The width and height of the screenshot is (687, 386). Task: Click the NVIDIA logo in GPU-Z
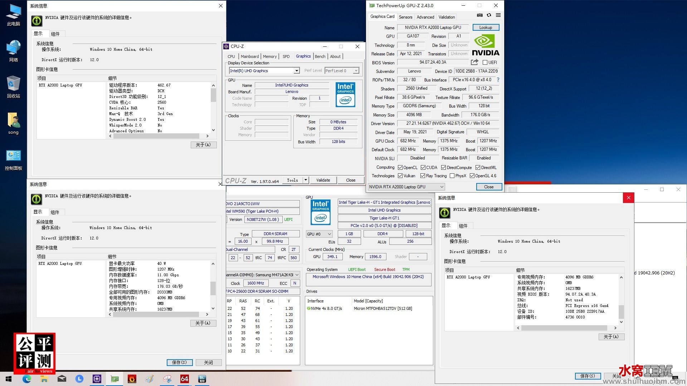click(486, 45)
